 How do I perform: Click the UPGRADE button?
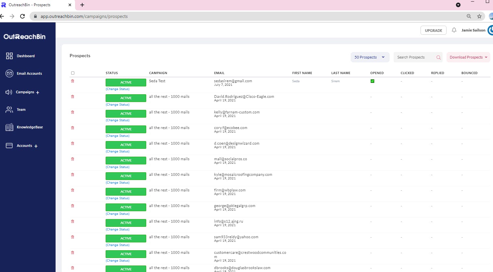click(x=433, y=30)
